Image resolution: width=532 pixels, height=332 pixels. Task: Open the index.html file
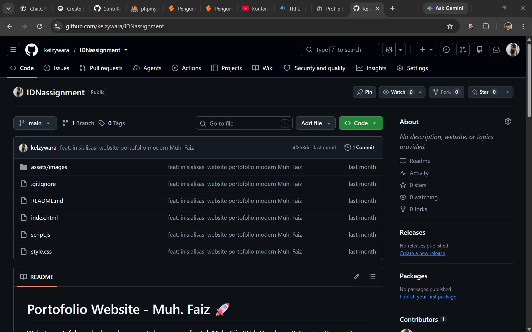(x=44, y=218)
